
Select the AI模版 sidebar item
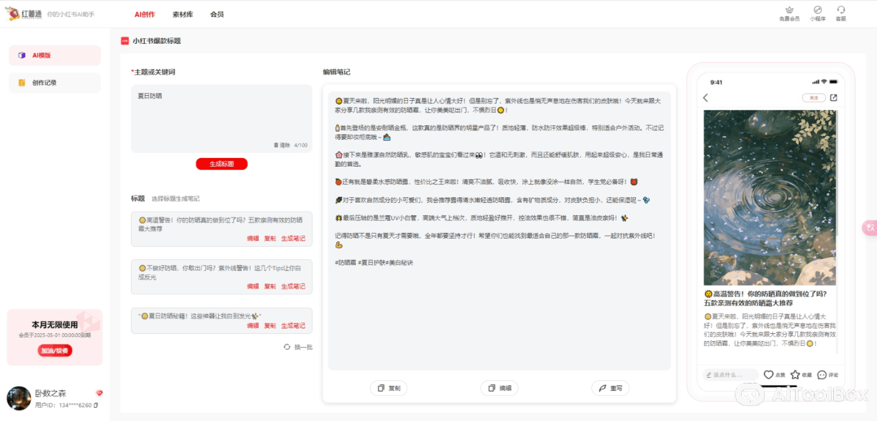click(54, 56)
